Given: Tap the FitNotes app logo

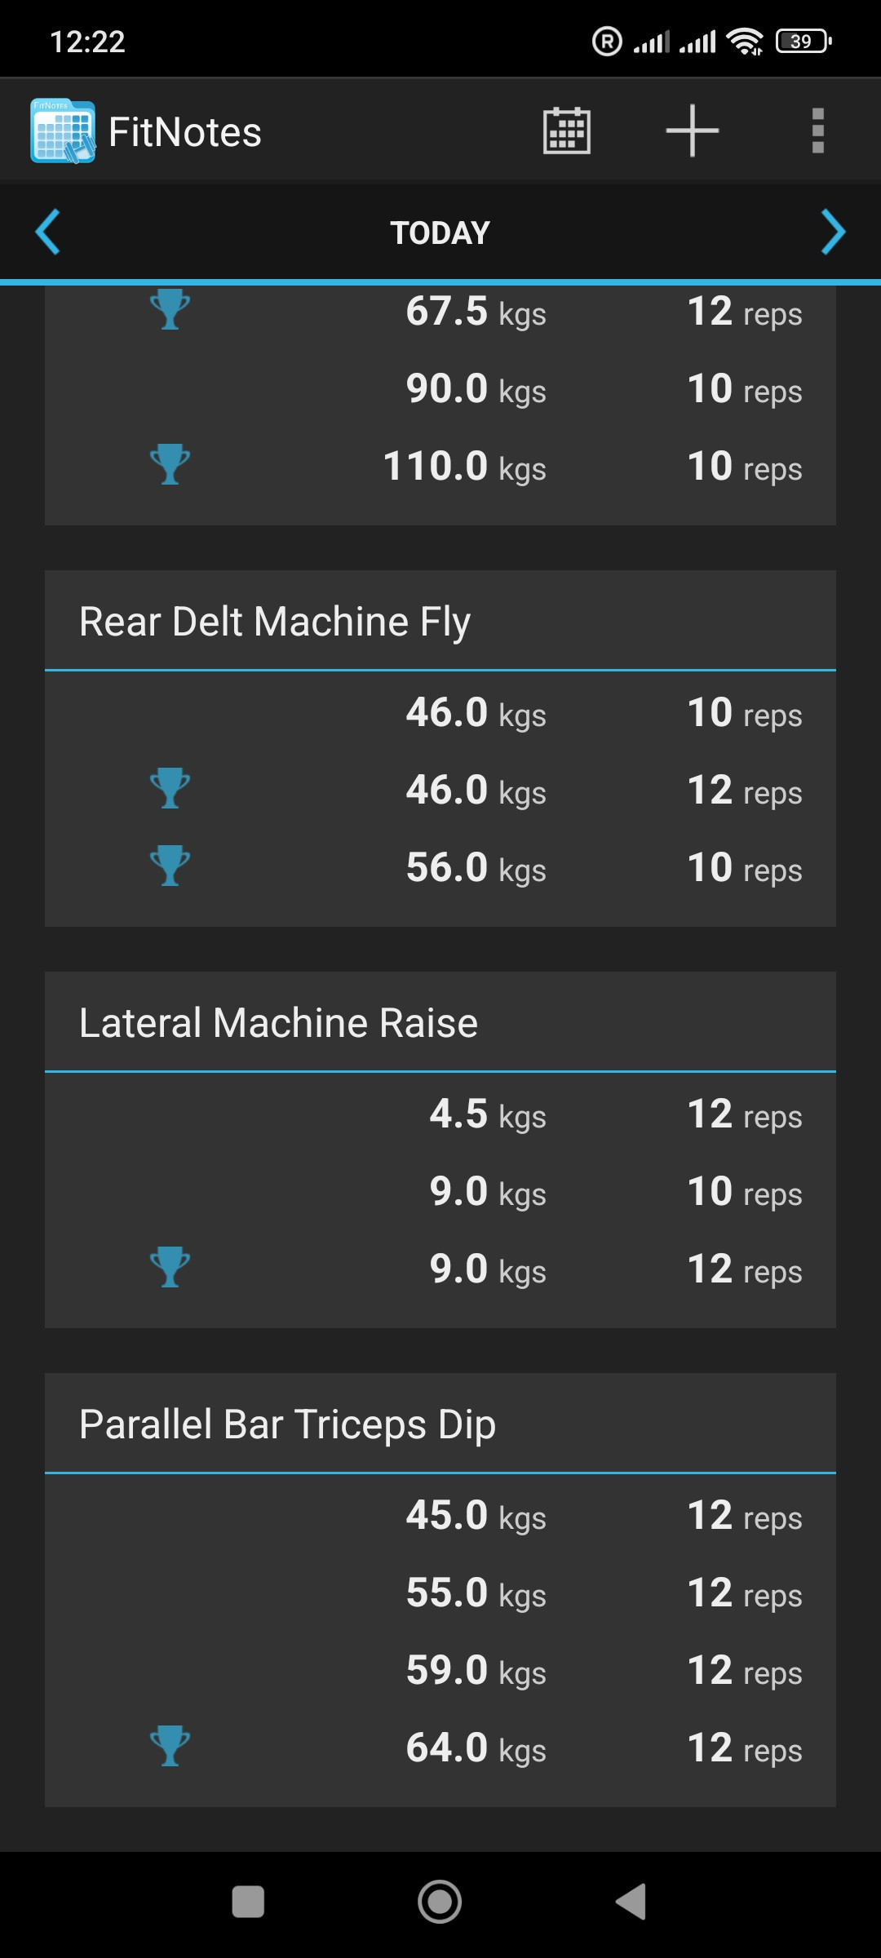Looking at the screenshot, I should (x=63, y=131).
